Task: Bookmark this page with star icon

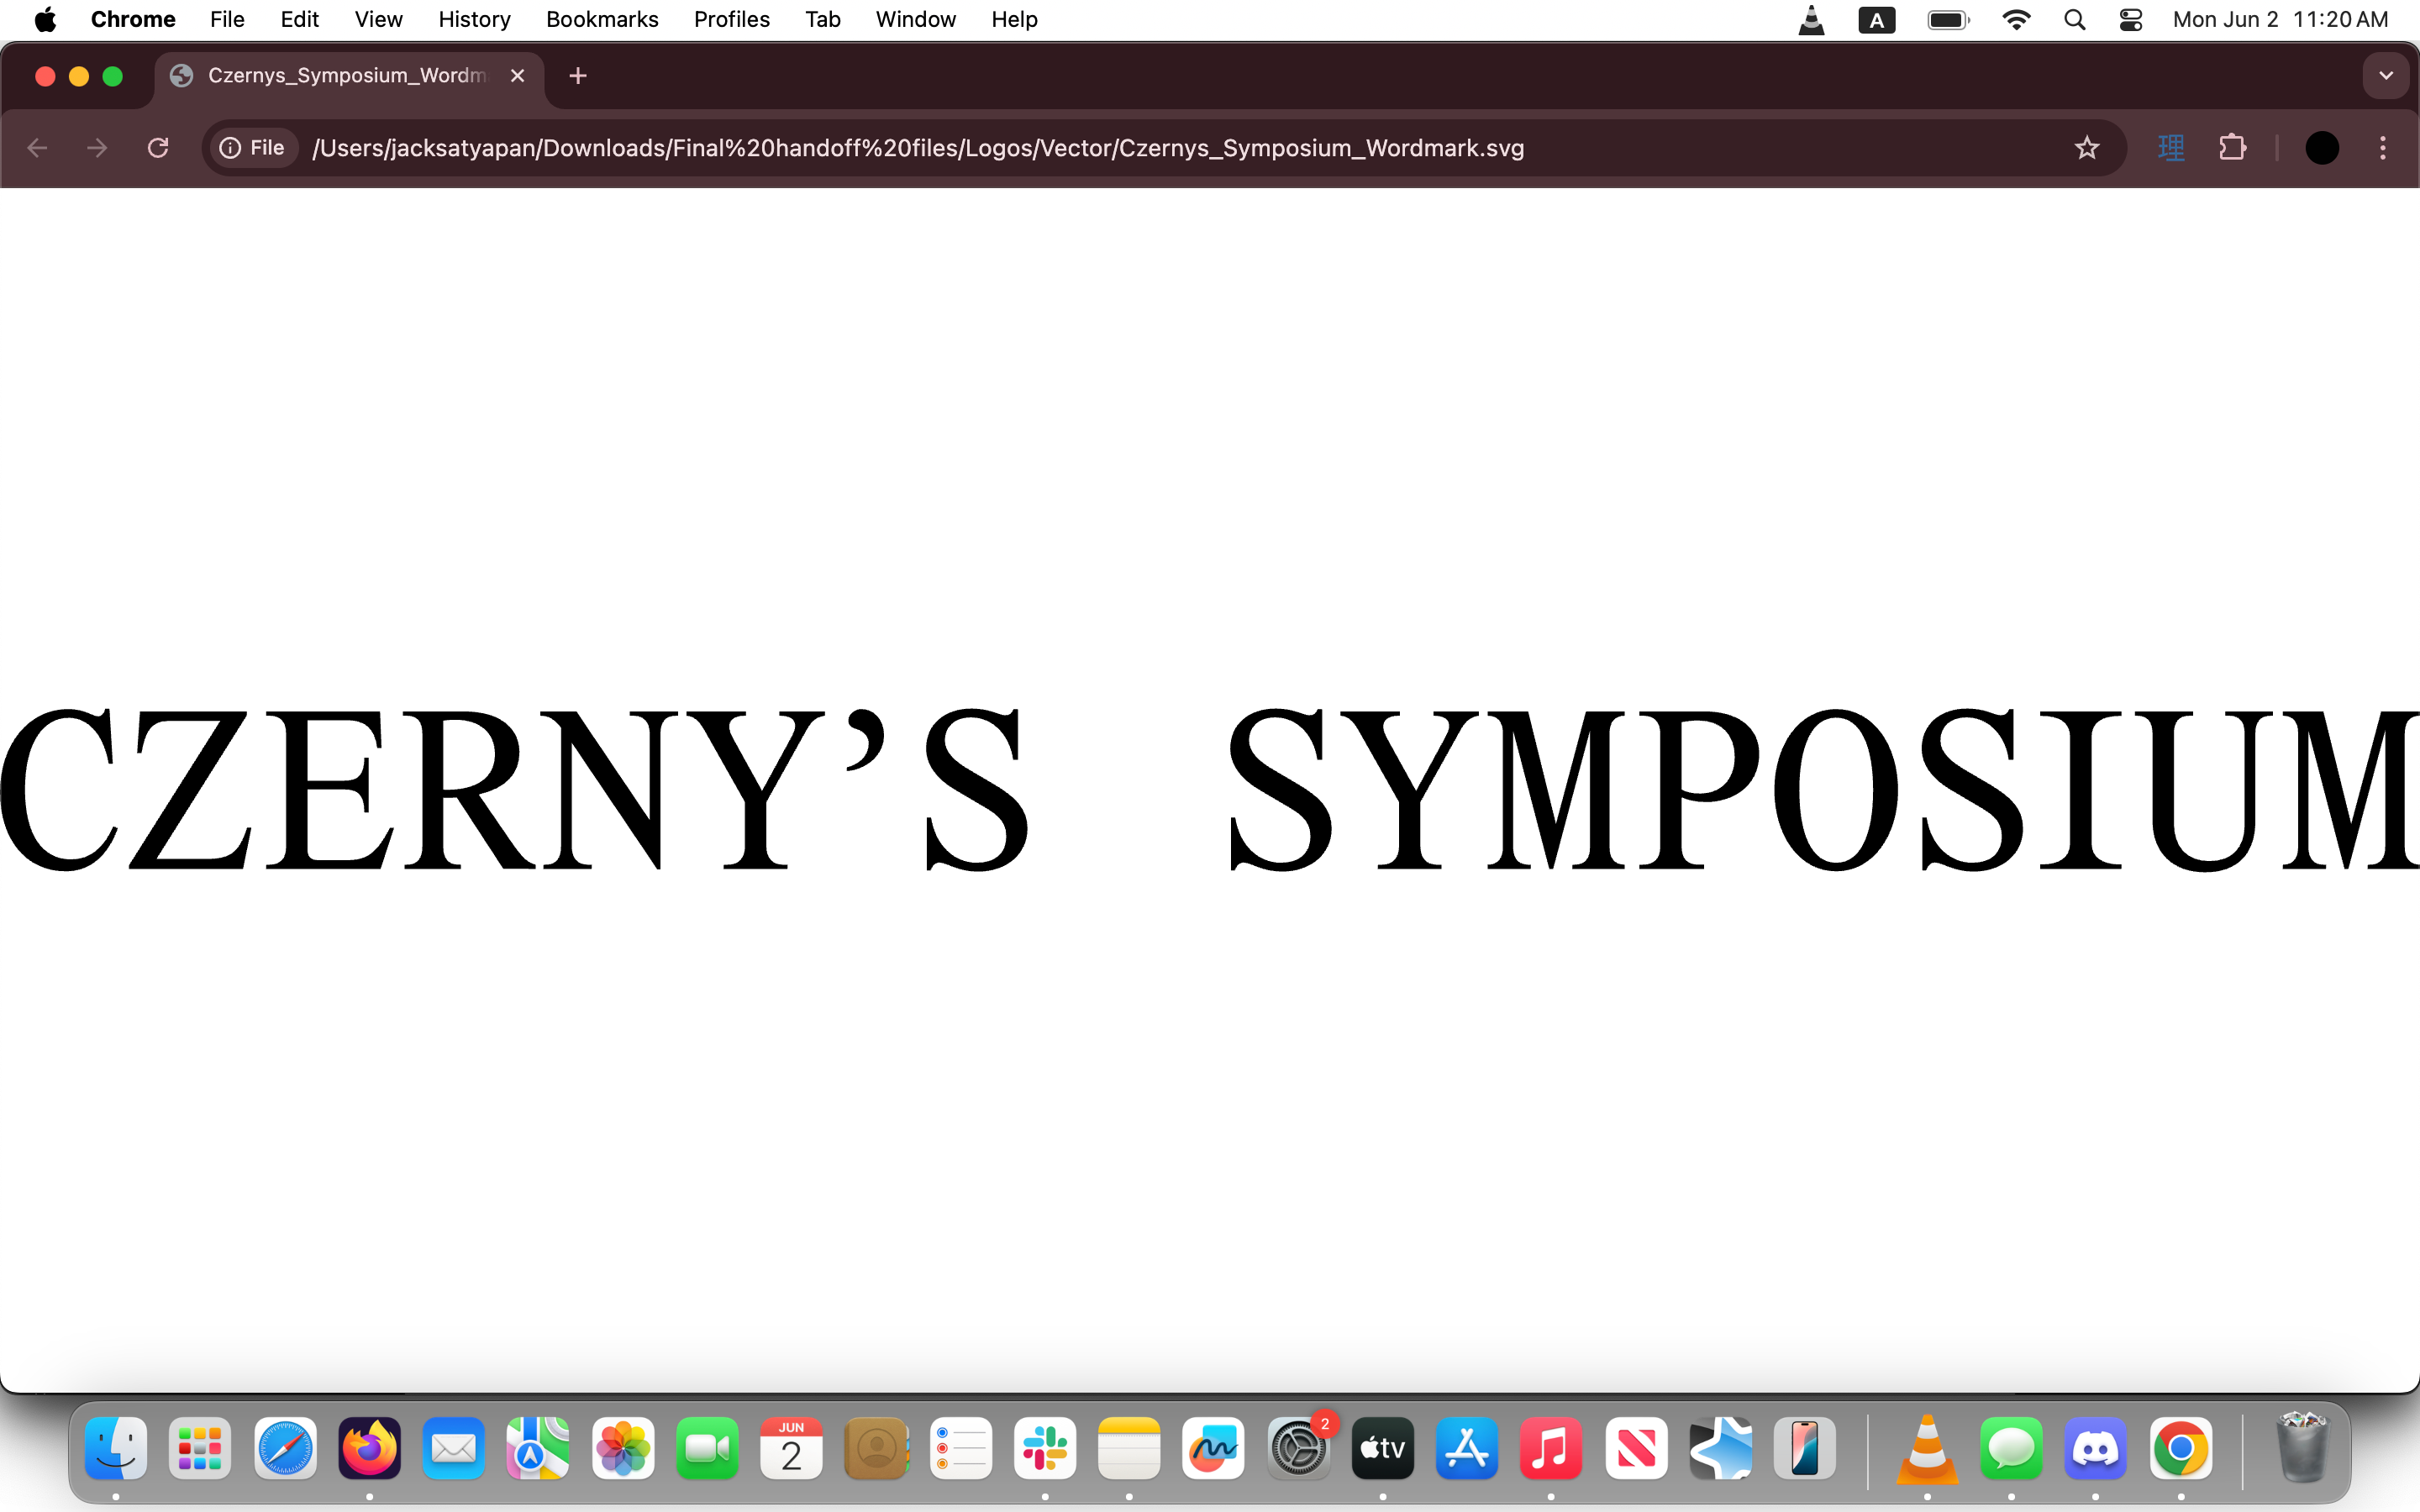Action: click(x=2086, y=148)
